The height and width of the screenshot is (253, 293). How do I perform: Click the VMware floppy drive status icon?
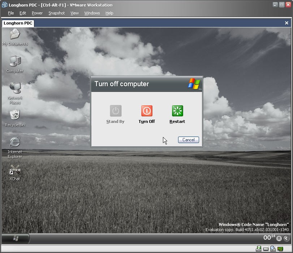tap(259, 249)
